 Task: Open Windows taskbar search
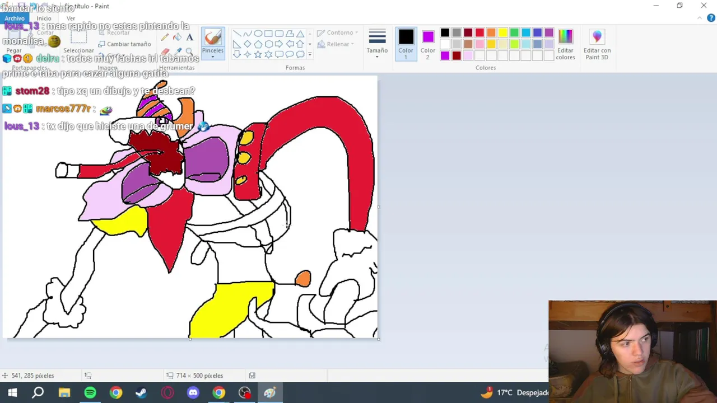(x=38, y=393)
